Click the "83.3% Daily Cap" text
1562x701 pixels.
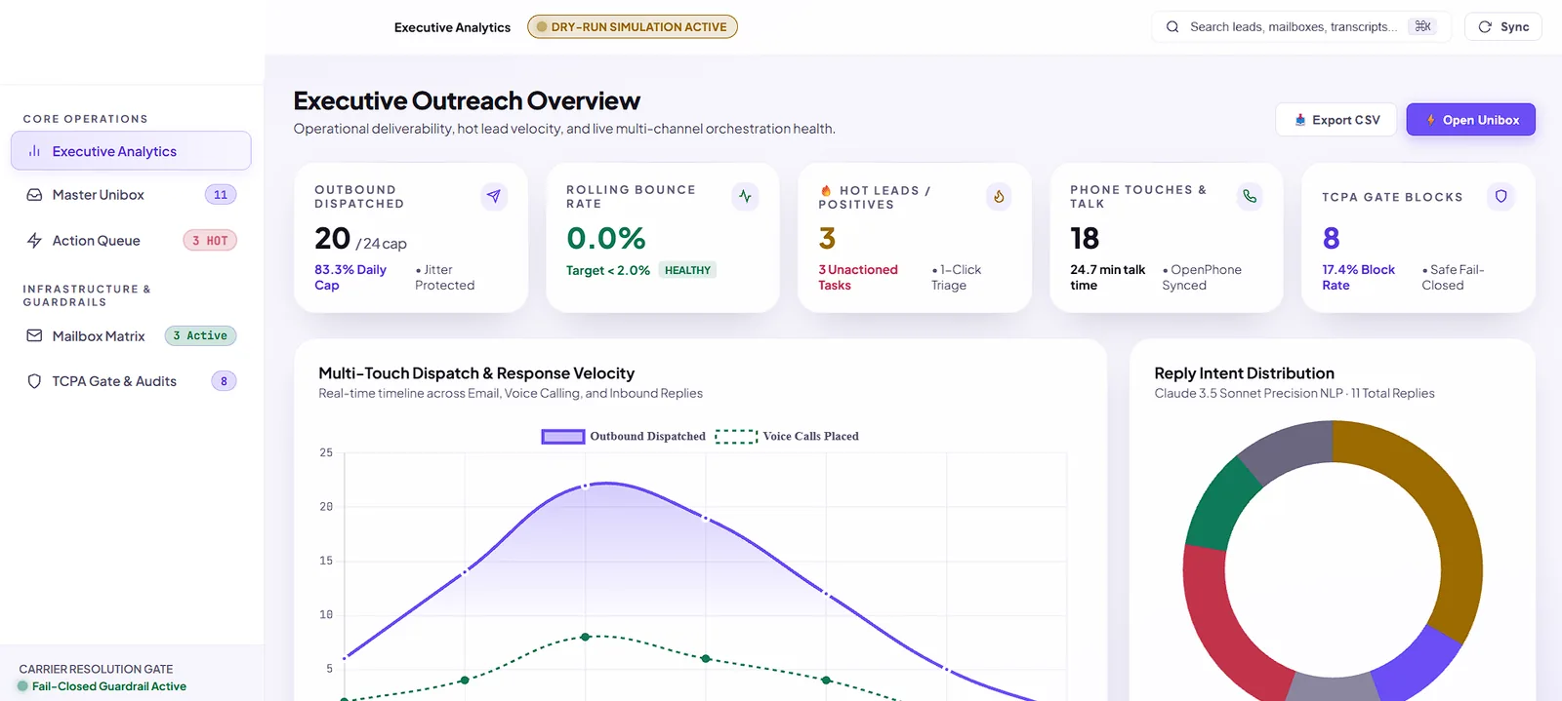pyautogui.click(x=350, y=278)
